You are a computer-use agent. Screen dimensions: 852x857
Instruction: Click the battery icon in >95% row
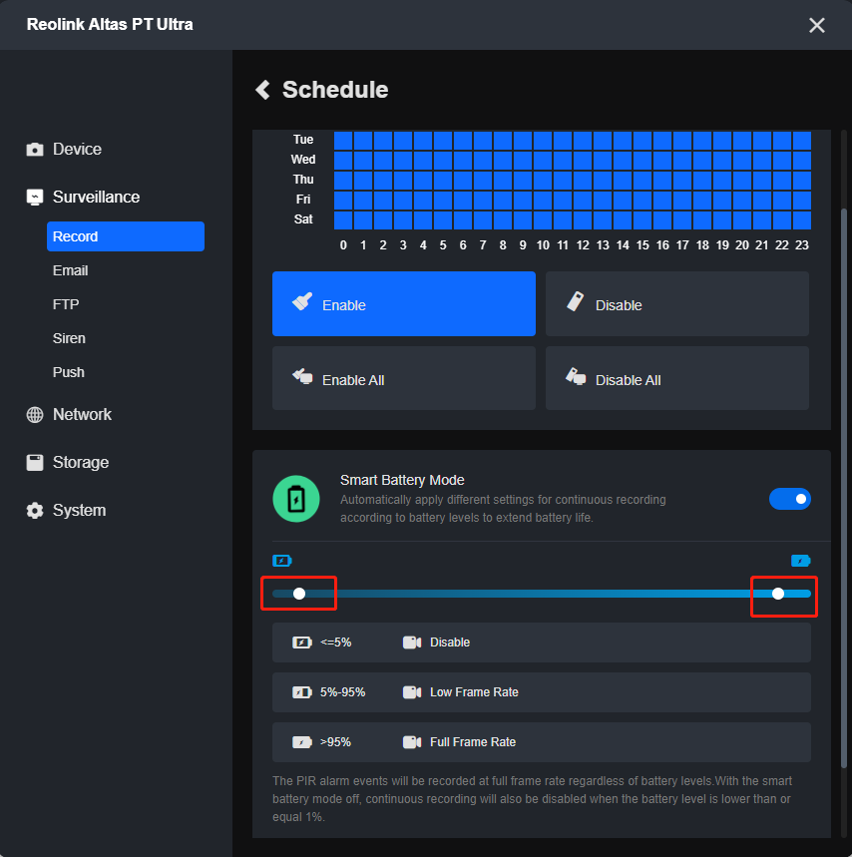point(301,742)
